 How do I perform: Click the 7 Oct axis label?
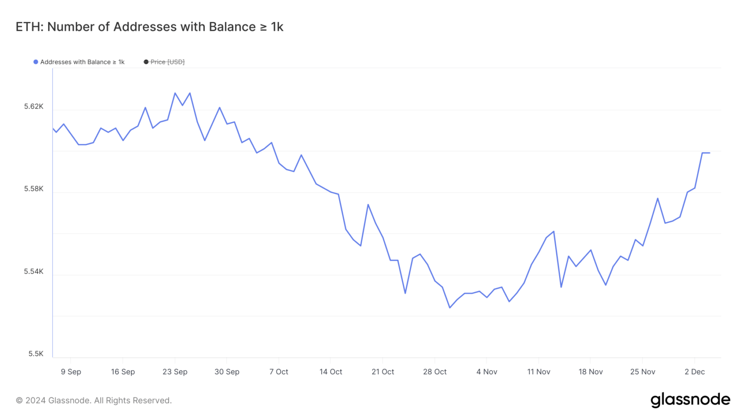point(279,372)
